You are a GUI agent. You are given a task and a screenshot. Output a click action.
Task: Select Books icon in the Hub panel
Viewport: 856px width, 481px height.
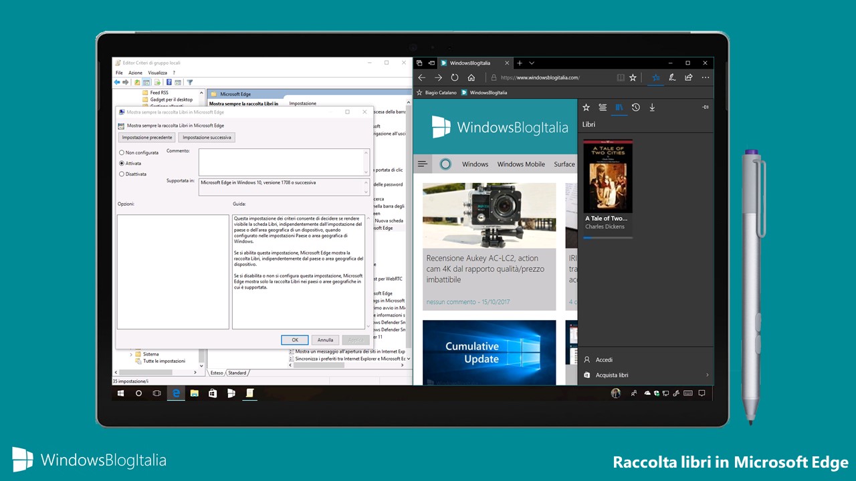click(619, 107)
